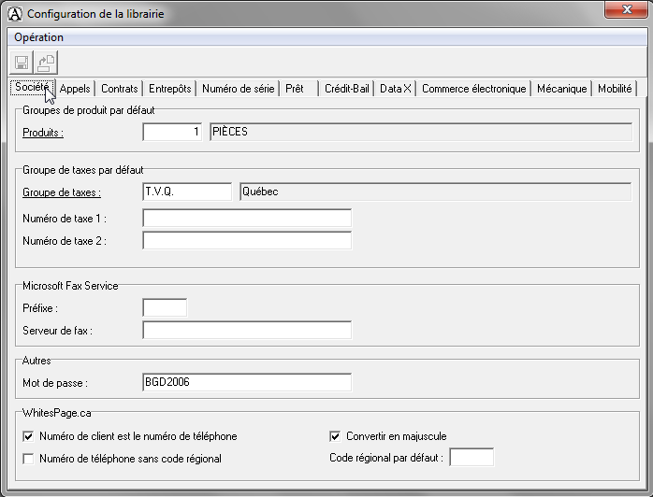
Task: Click the Produits lookup label
Action: point(43,133)
